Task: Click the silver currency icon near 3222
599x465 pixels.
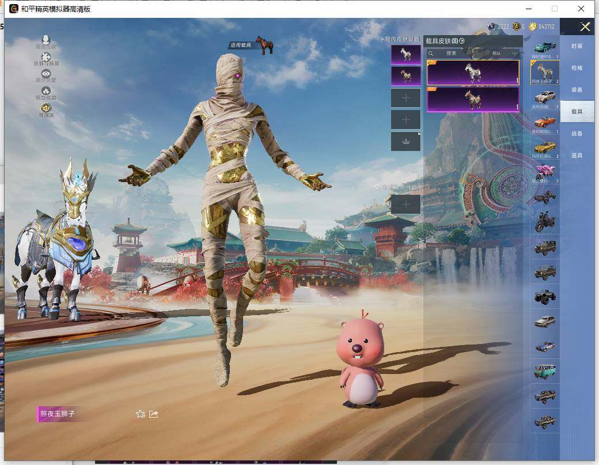Action: (x=491, y=27)
